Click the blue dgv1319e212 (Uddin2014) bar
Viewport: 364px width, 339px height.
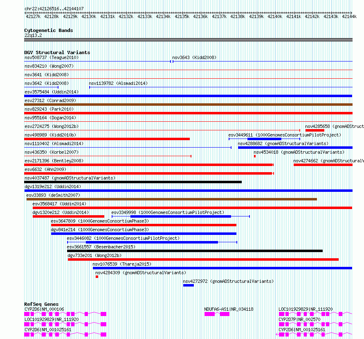[x=188, y=191]
